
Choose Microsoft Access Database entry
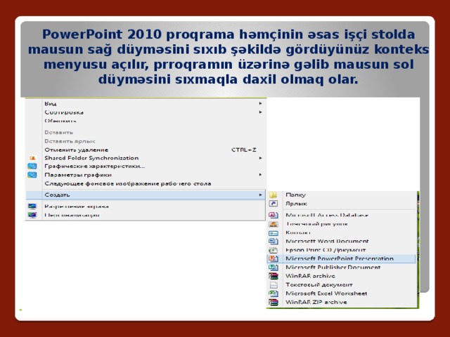point(342,215)
